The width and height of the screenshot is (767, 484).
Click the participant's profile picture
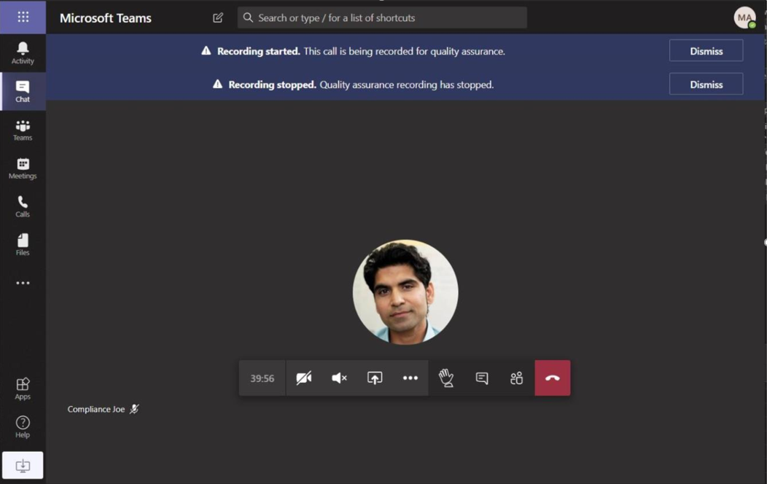[405, 292]
